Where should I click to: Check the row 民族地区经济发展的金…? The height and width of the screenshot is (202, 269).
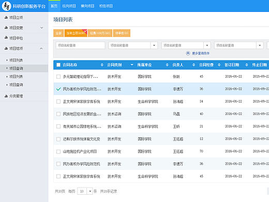(58, 114)
